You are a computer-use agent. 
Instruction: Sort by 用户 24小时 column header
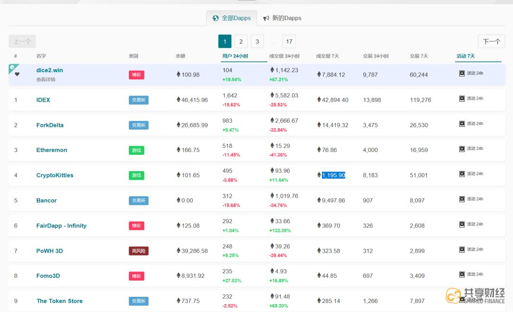point(235,56)
